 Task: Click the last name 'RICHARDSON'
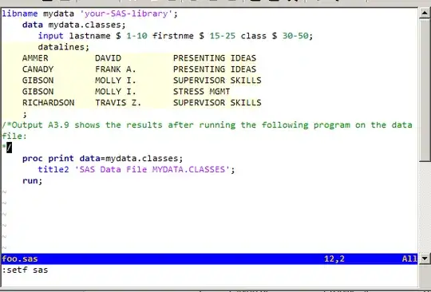coord(49,103)
